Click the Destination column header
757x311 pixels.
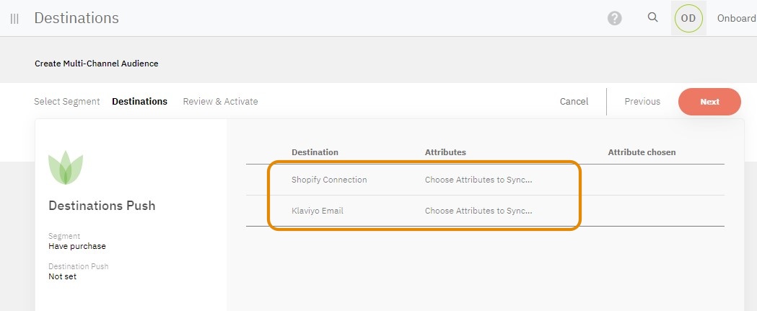coord(315,152)
